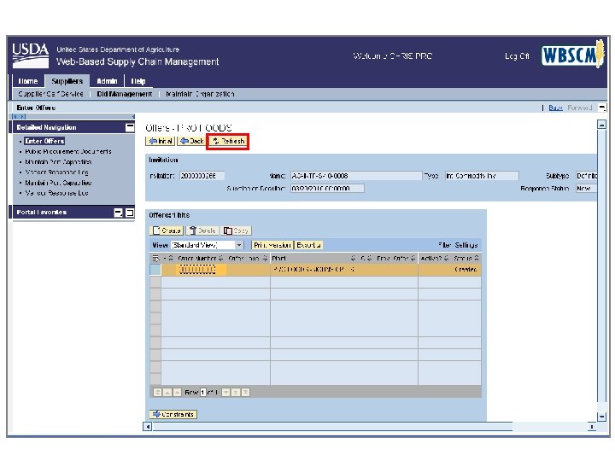The height and width of the screenshot is (461, 615).
Task: Select Supplier Self Service submenu
Action: pos(50,94)
